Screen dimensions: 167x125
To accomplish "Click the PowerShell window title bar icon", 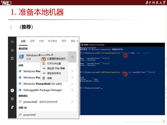I will click(x=82, y=45).
